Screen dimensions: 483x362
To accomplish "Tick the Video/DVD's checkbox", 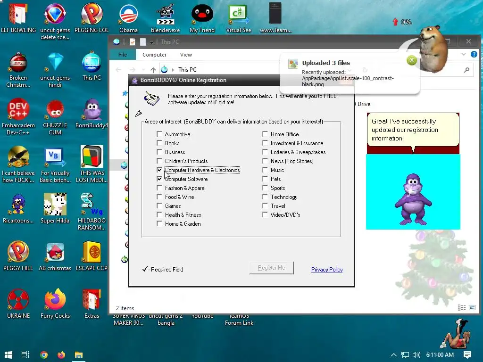I will (265, 214).
